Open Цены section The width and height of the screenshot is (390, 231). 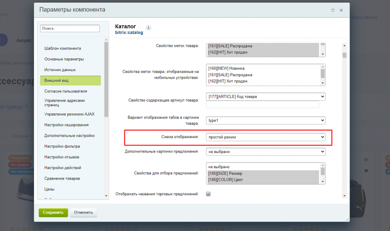point(49,189)
